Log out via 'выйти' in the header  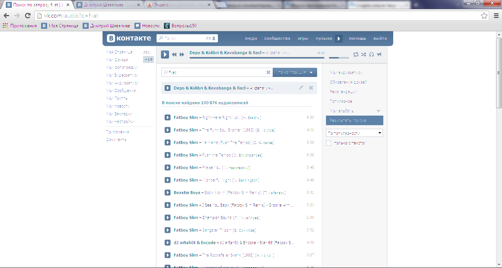point(380,38)
